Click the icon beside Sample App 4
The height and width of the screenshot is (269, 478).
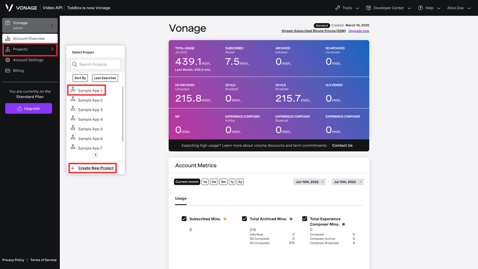tap(73, 118)
